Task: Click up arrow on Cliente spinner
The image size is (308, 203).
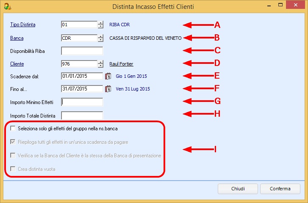Action: [100, 62]
